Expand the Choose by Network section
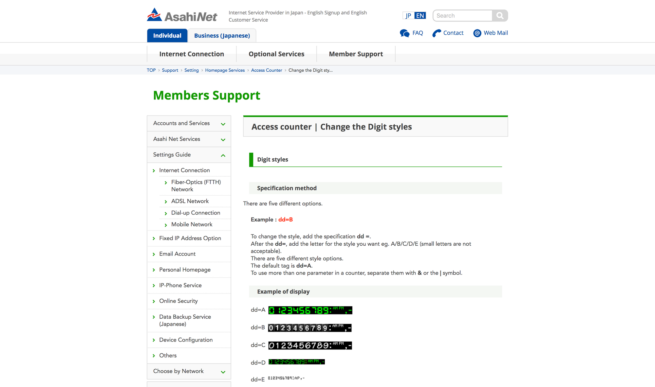 pyautogui.click(x=223, y=371)
